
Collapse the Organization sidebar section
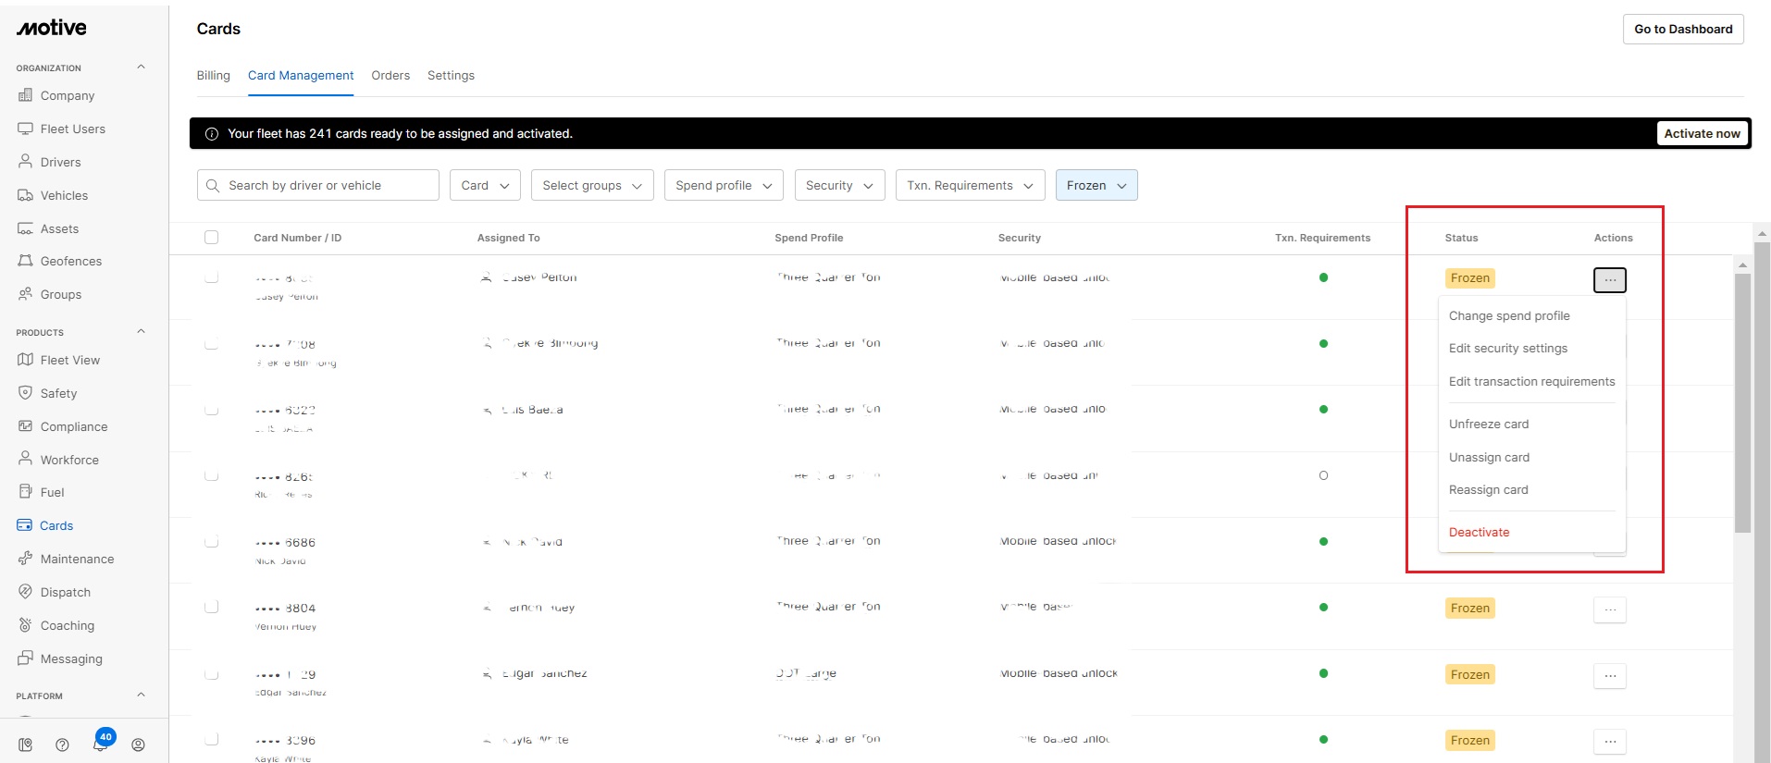tap(141, 68)
